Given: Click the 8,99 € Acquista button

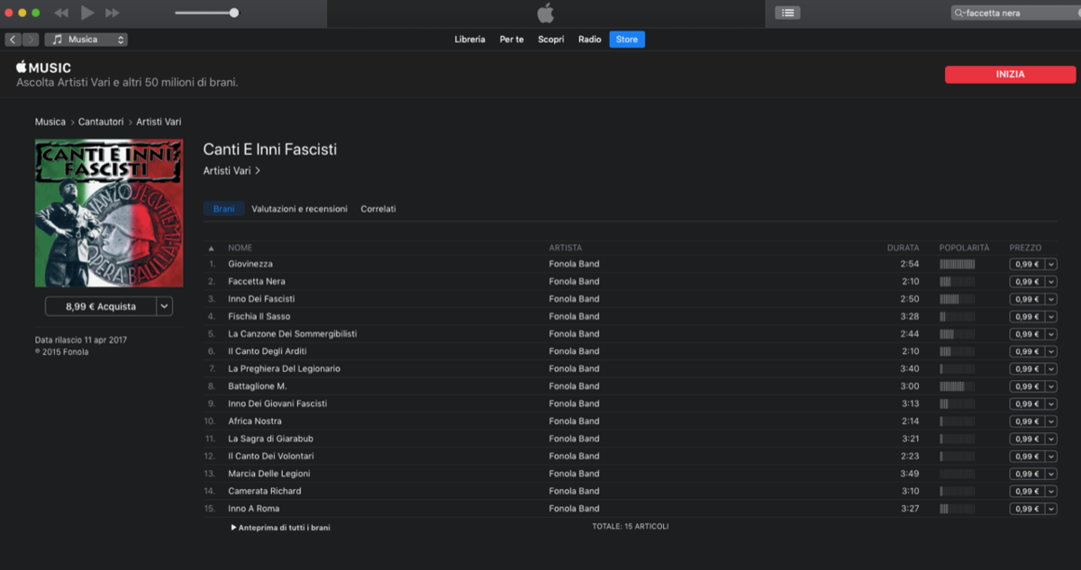Looking at the screenshot, I should 101,306.
